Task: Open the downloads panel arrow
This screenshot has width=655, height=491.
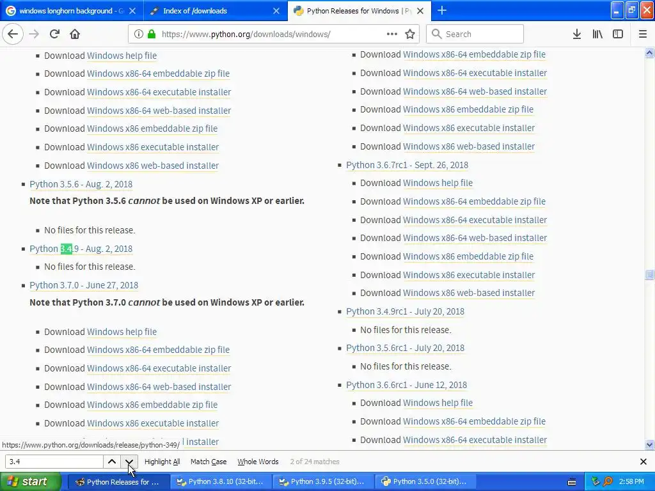Action: [577, 34]
